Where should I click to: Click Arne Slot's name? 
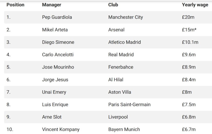click(x=52, y=117)
